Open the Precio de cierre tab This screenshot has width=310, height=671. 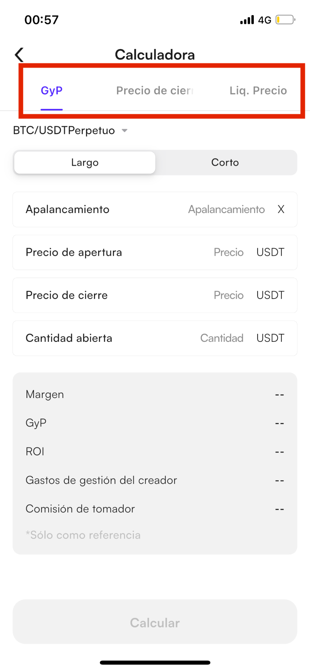tap(154, 91)
